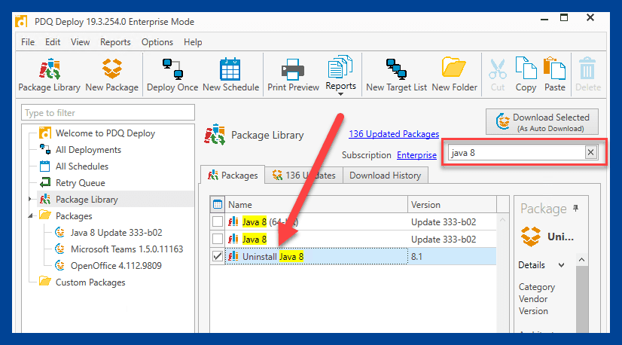
Task: Create a New Target List
Action: [396, 75]
